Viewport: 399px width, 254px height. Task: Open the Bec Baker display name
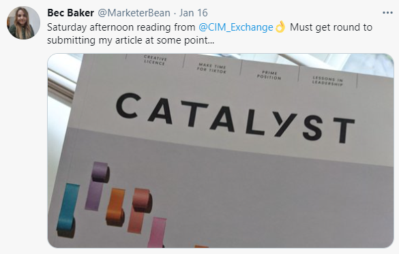pos(70,13)
